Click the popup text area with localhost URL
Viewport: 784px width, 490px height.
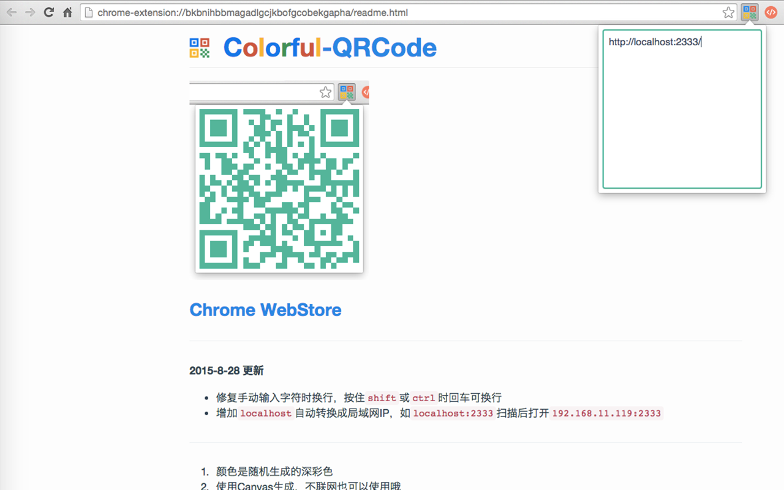click(x=682, y=109)
